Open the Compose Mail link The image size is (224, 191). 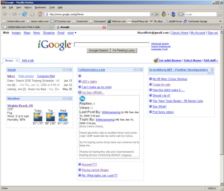tap(46, 76)
